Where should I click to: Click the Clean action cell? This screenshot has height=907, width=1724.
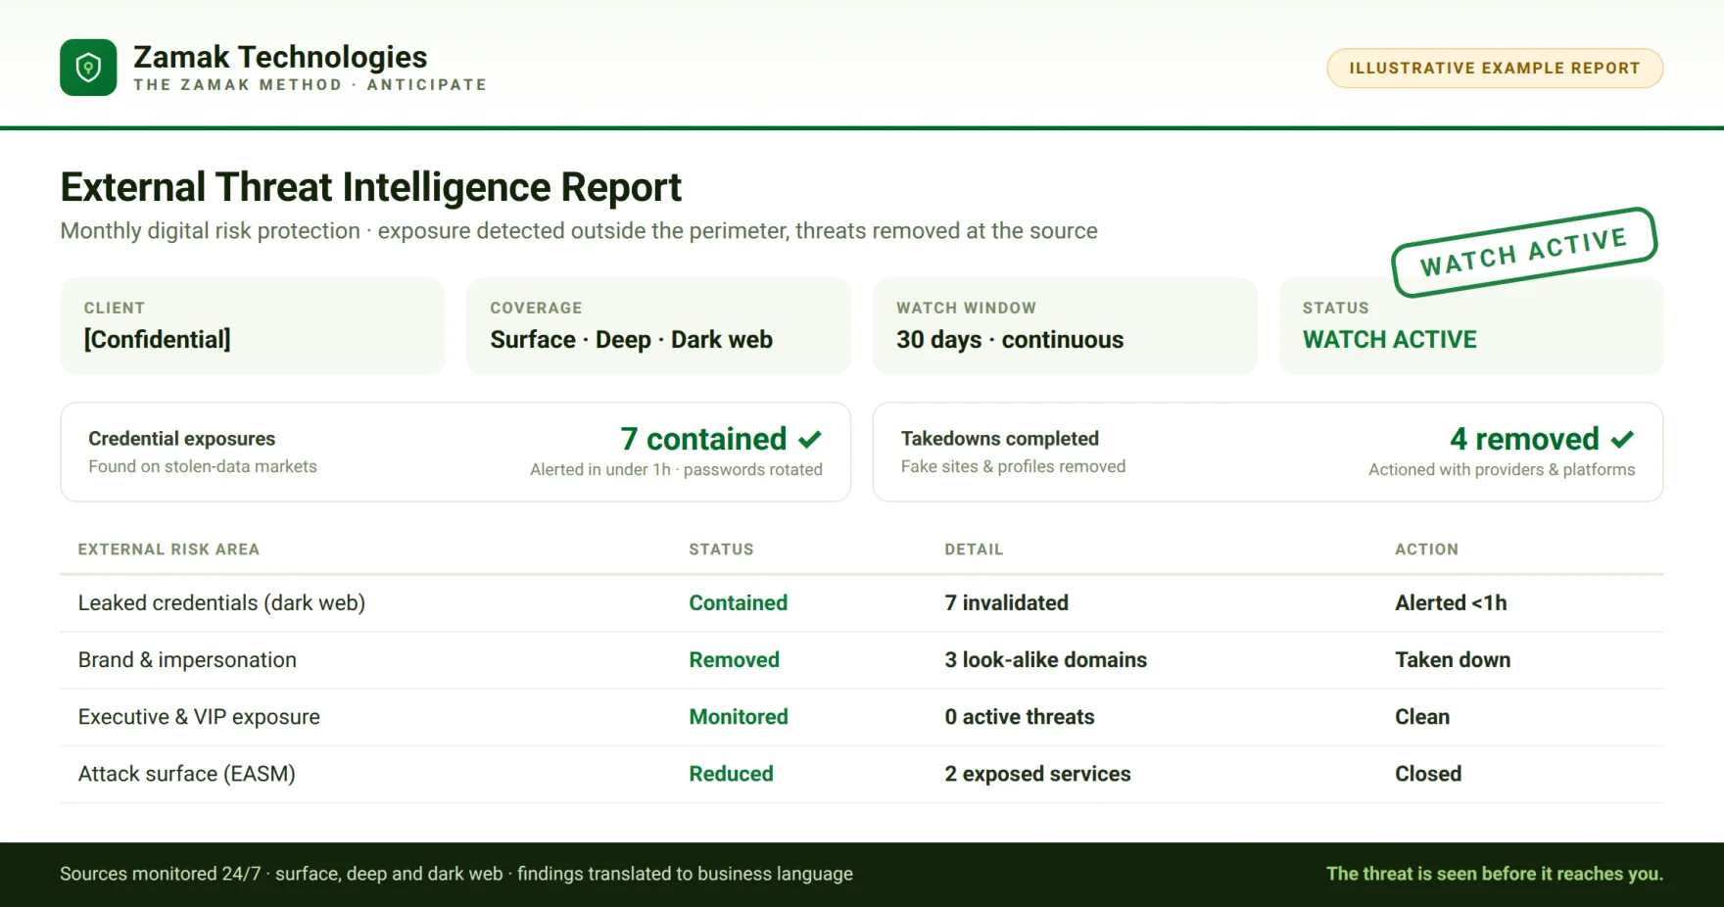(1421, 717)
